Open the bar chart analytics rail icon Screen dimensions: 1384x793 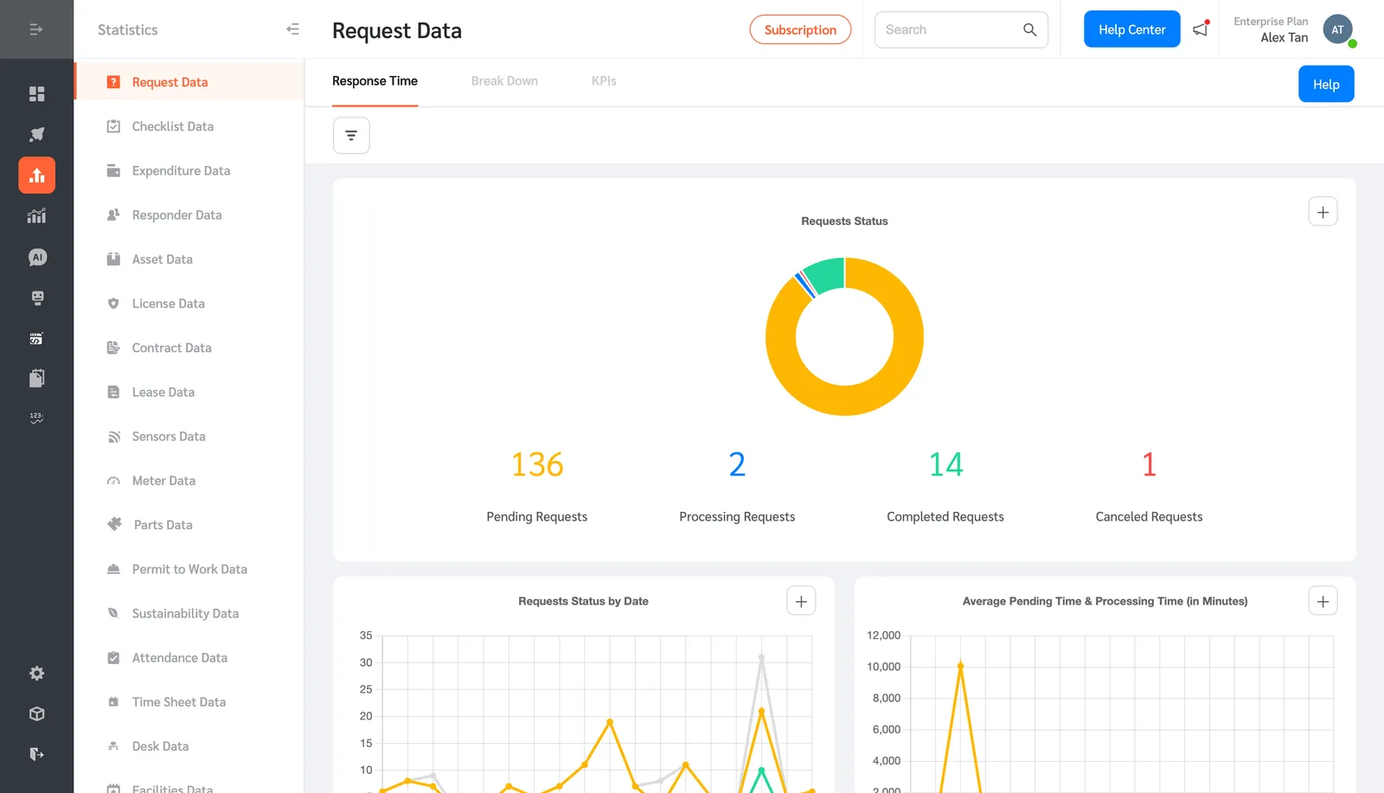tap(36, 216)
